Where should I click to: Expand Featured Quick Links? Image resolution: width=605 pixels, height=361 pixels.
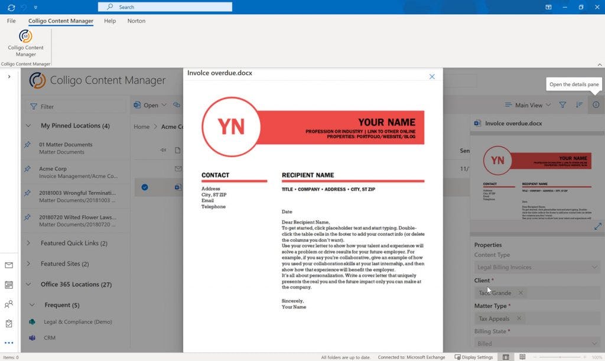[x=28, y=243]
